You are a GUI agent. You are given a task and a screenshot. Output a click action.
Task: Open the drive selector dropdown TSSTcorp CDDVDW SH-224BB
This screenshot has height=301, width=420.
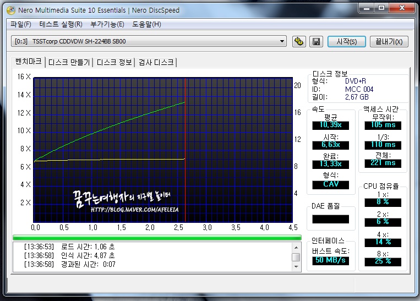point(149,41)
